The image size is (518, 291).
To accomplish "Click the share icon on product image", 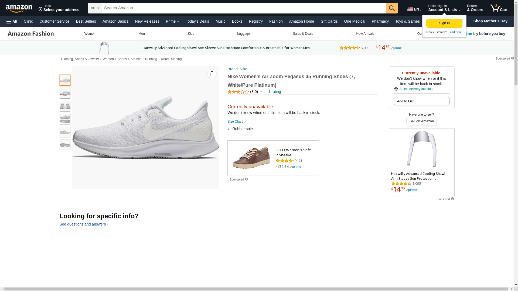I will pos(212,74).
